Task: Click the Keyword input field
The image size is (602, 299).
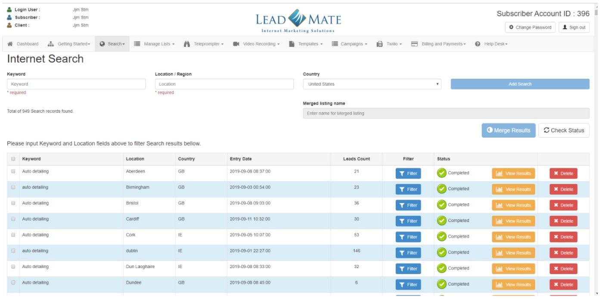Action: [76, 84]
